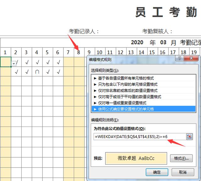
Task: Click the 选择规则类型(S): label
Action: click(105, 71)
